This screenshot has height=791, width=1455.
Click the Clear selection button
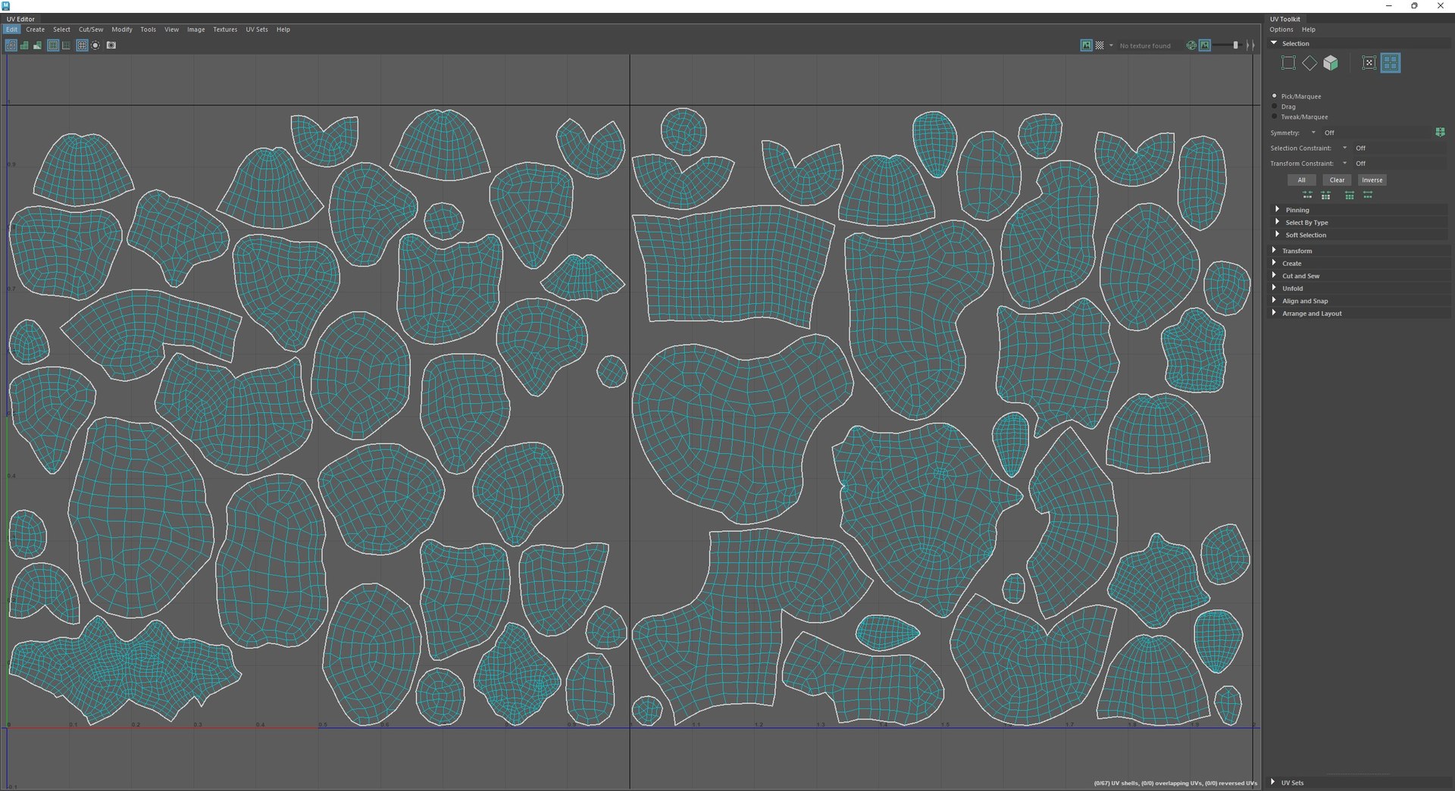pos(1337,180)
